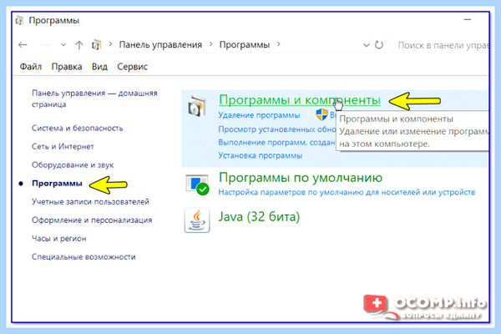Open Java (32 бита) link
Screen dimensions: 501x334
click(x=259, y=217)
